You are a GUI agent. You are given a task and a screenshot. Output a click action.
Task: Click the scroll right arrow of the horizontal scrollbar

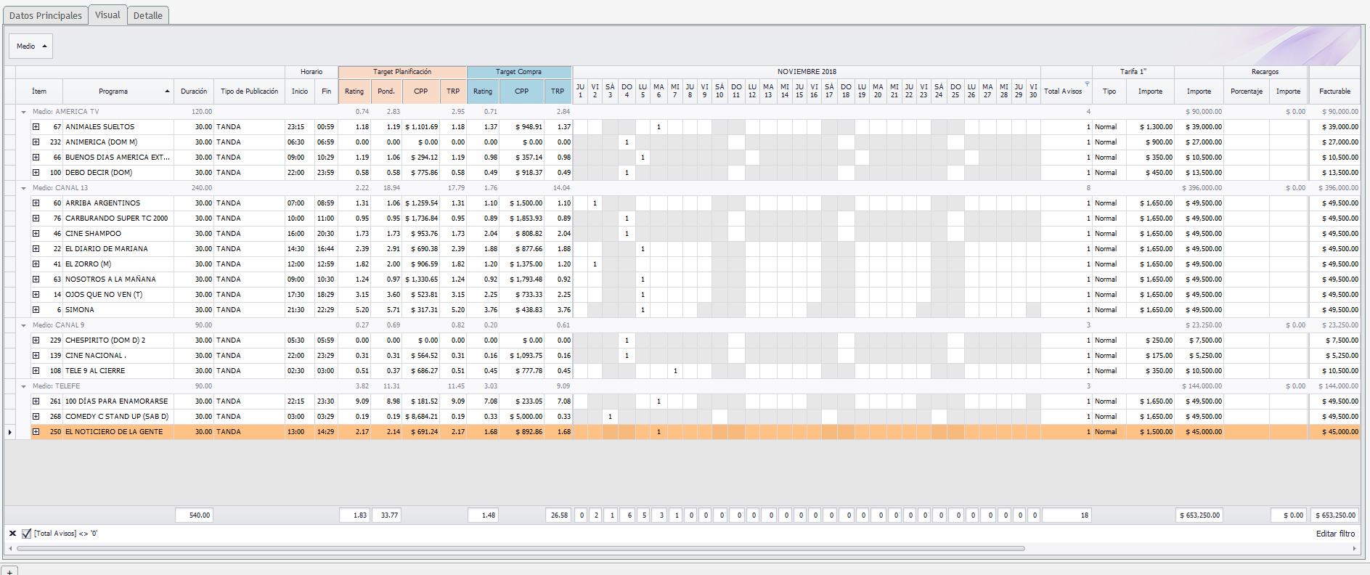tap(1354, 549)
